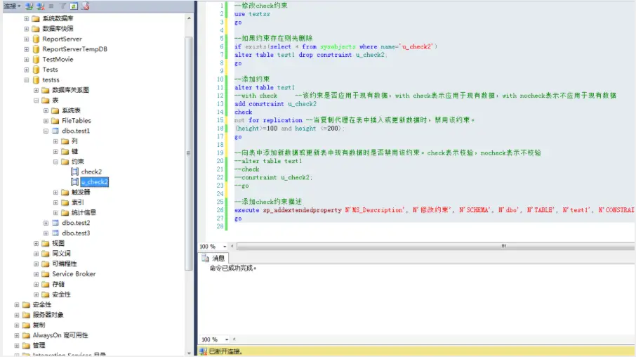Click the refresh icon in Object Explorer toolbar
Screen dimensions: 636x357
(x=74, y=6)
